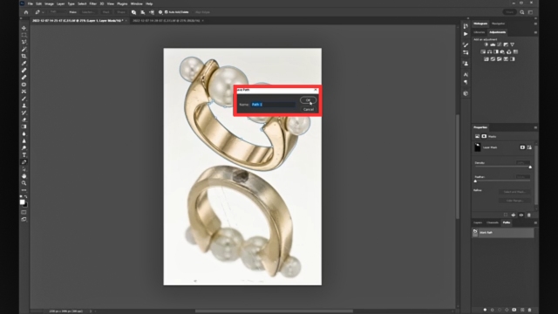Select the Lasso tool

(24, 42)
